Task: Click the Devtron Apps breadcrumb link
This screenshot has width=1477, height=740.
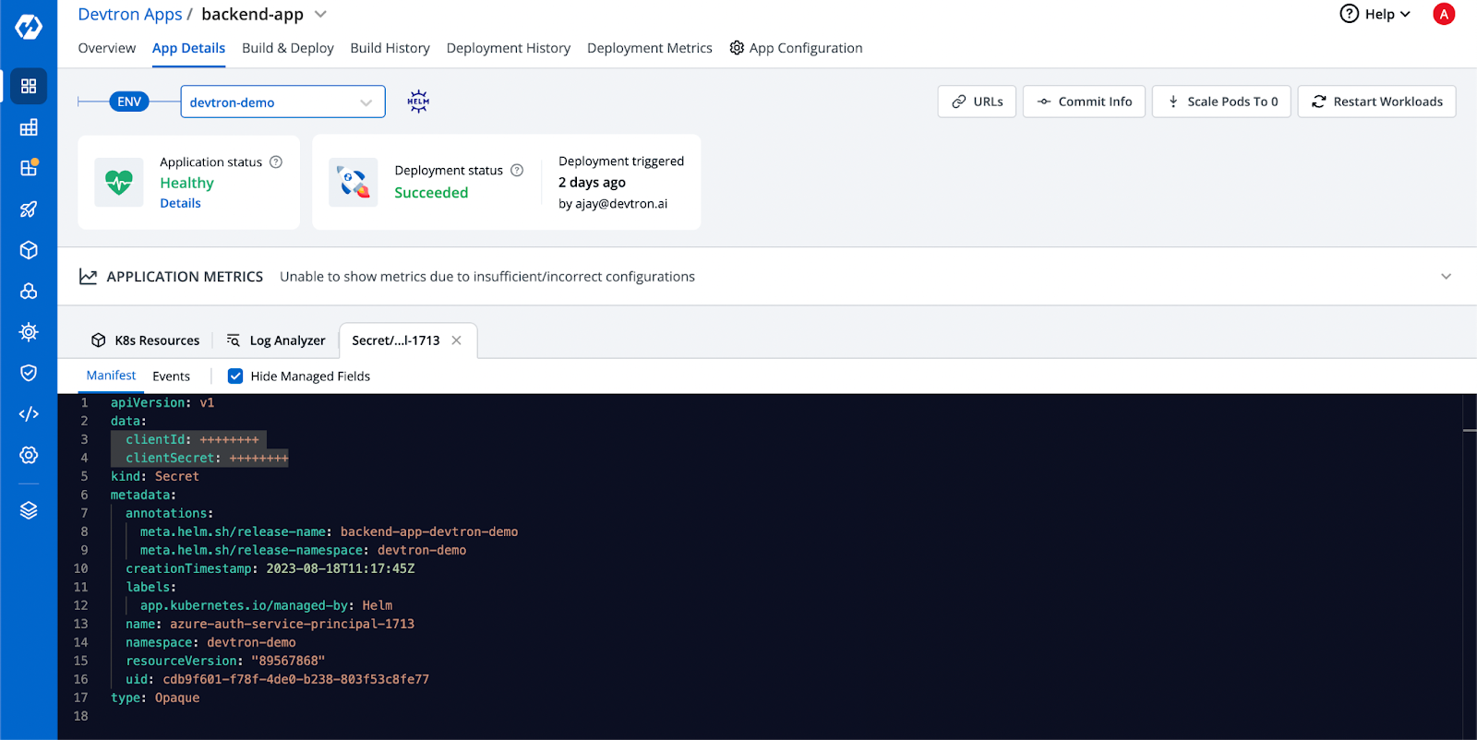Action: tap(130, 14)
